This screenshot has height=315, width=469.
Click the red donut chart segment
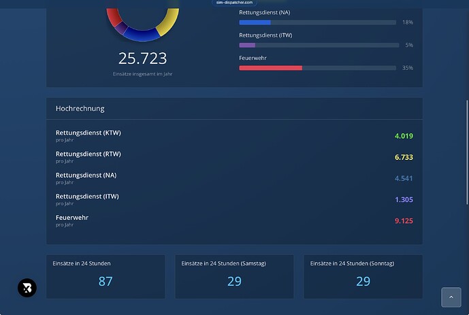pos(114,17)
